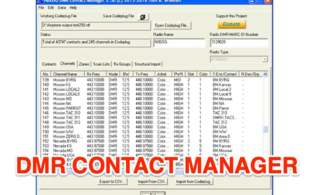Screen dimensions: 315x195
Task: Select channel row Mission TAC 310
Action: pyautogui.click(x=152, y=113)
